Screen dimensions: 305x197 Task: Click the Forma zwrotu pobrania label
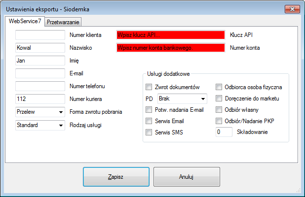coord(96,112)
